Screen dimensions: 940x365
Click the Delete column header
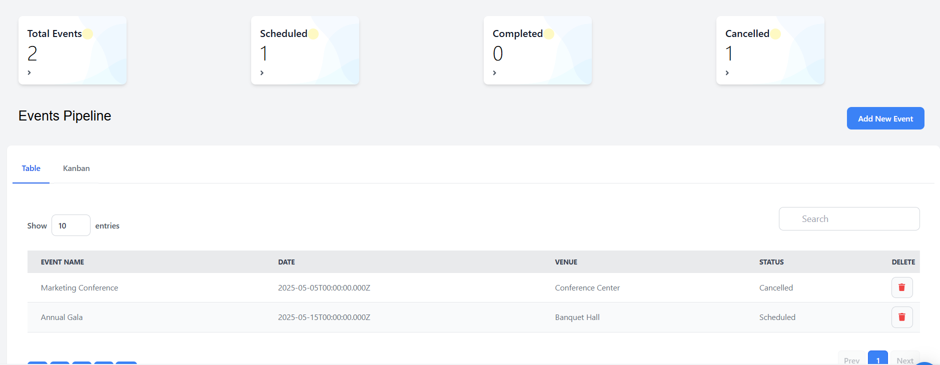pyautogui.click(x=903, y=262)
